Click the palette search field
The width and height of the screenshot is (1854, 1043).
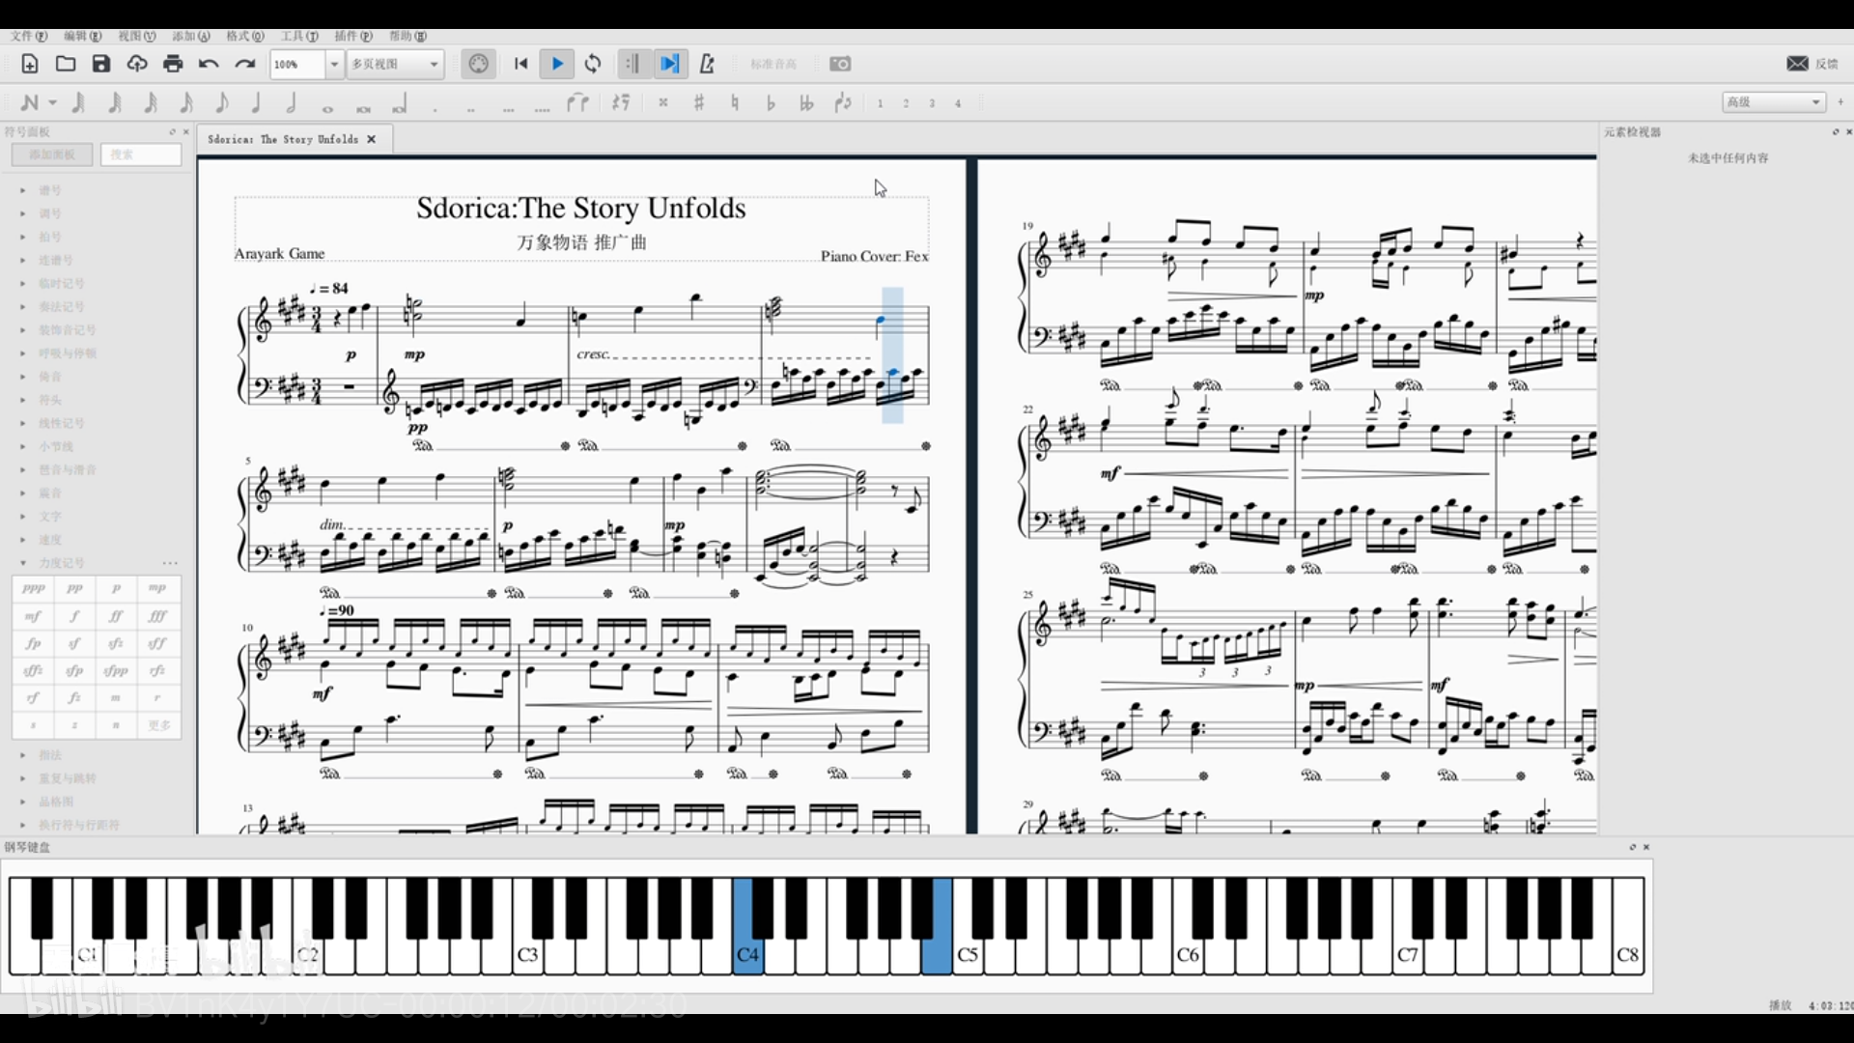click(x=142, y=155)
